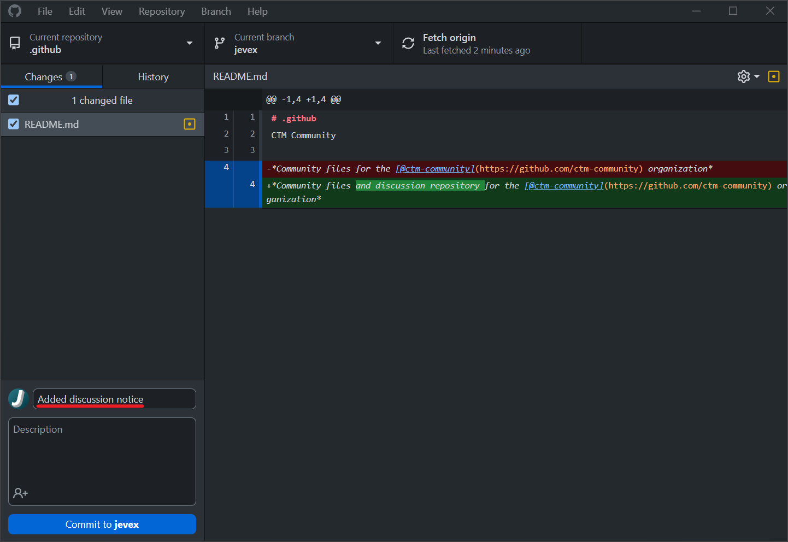The image size is (788, 542).
Task: Open the View menu
Action: click(x=112, y=11)
